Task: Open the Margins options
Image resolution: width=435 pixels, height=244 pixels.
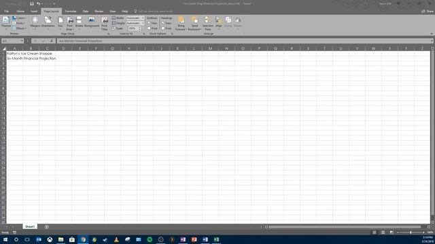Action: point(35,23)
